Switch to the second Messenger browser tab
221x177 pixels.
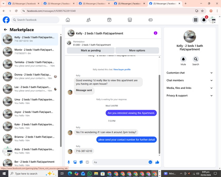click(59, 4)
